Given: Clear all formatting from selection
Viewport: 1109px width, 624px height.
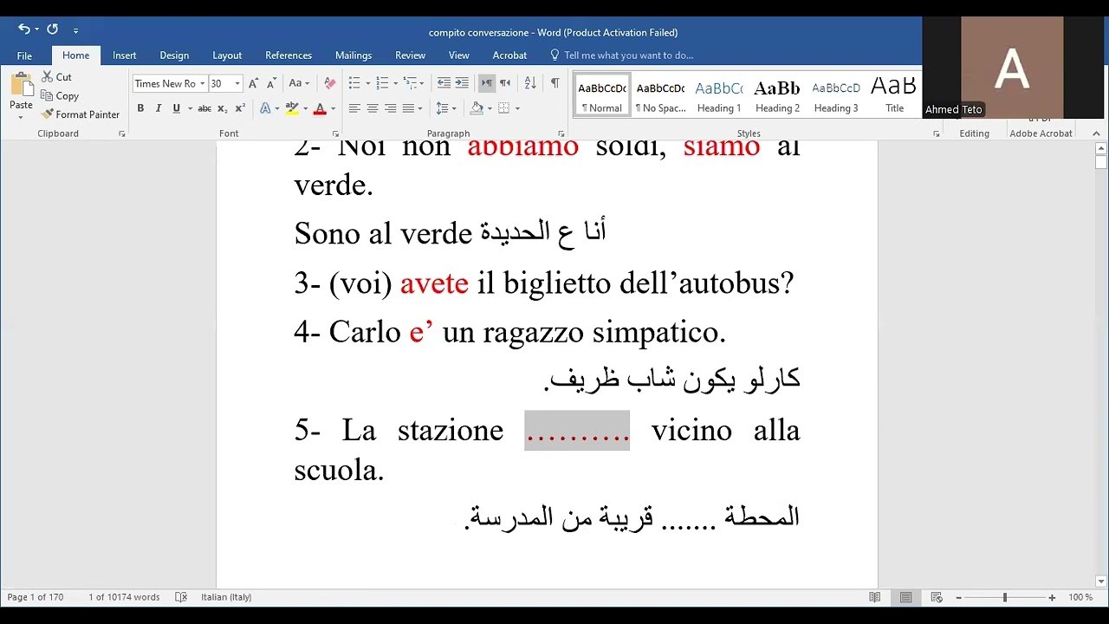Looking at the screenshot, I should point(329,84).
